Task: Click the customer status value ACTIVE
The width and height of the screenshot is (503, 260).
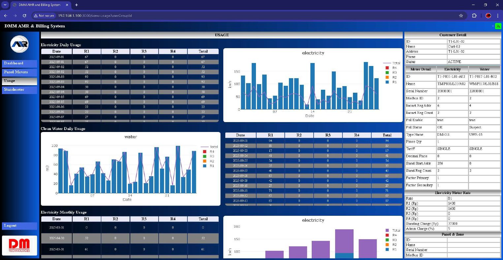Action: pos(474,62)
